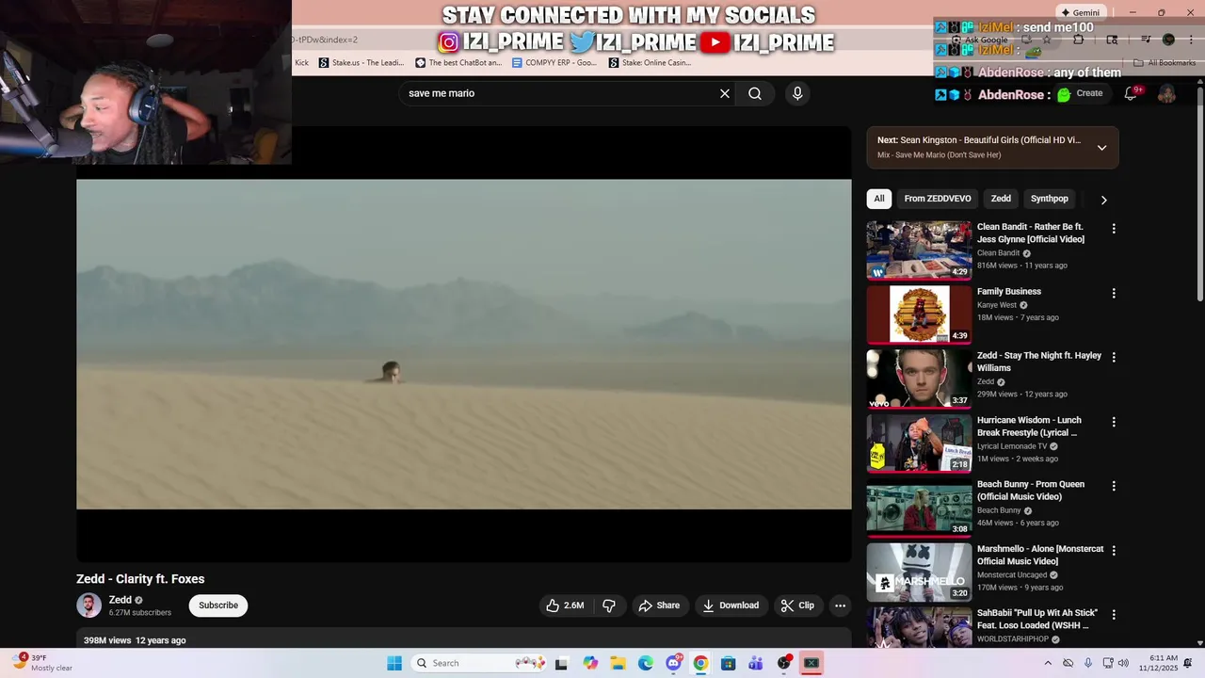The width and height of the screenshot is (1205, 678).
Task: Open options menu for Beach Bunny Prom Queen
Action: click(1114, 486)
